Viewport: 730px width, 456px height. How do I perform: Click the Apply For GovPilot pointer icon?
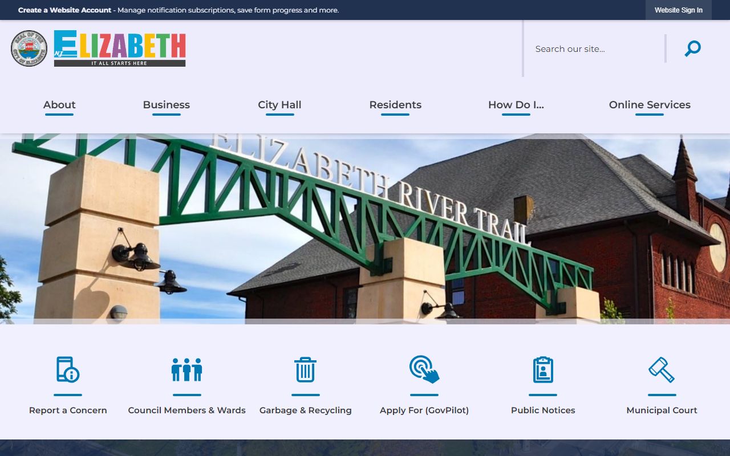click(x=424, y=369)
